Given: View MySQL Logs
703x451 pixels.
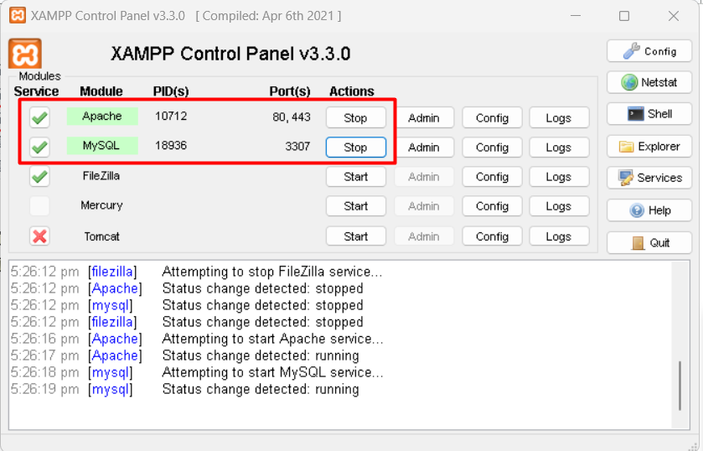Looking at the screenshot, I should click(559, 148).
